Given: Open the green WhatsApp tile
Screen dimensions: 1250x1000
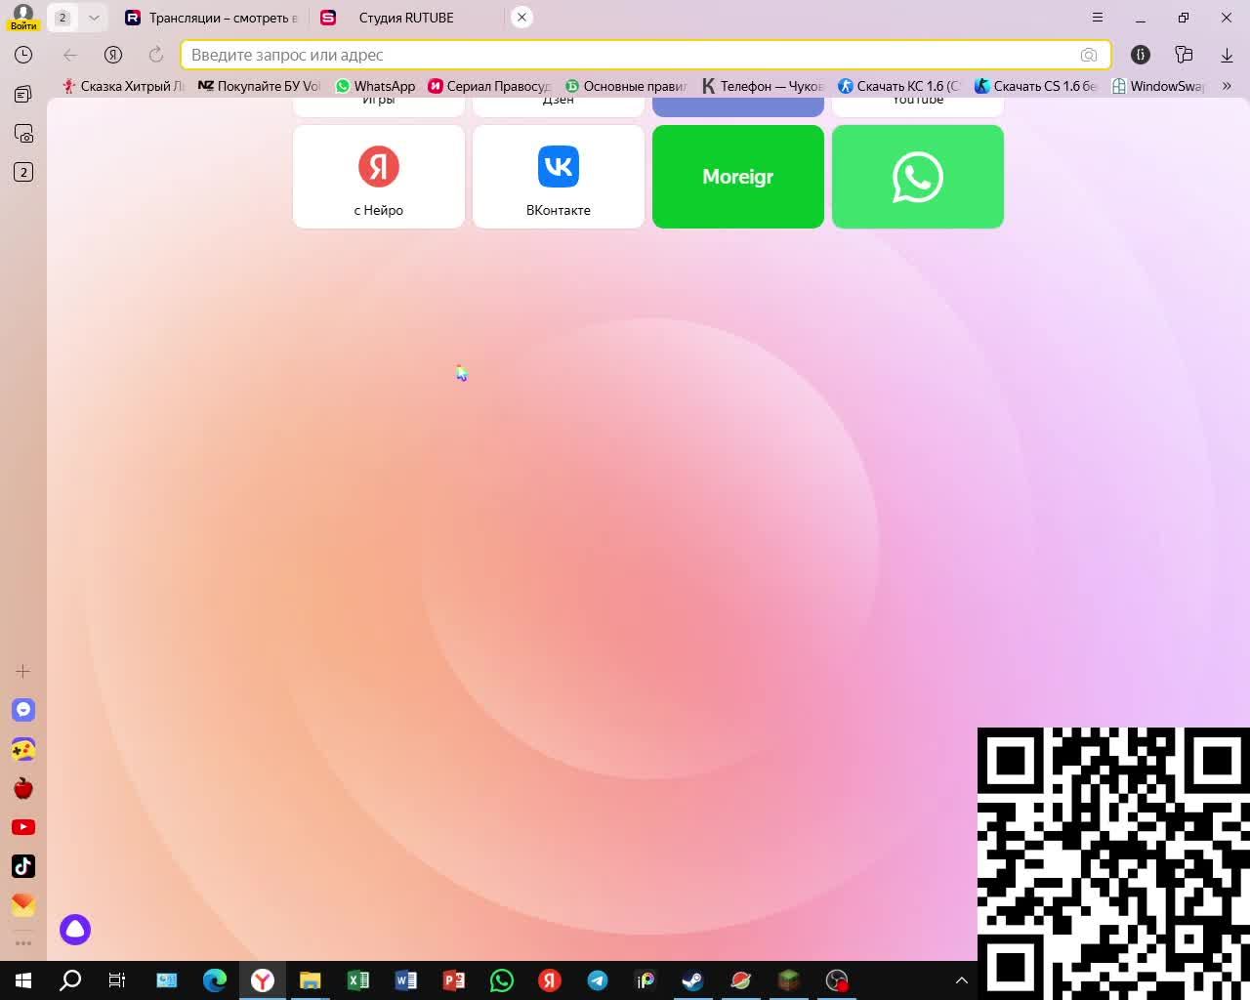Looking at the screenshot, I should click(x=918, y=177).
